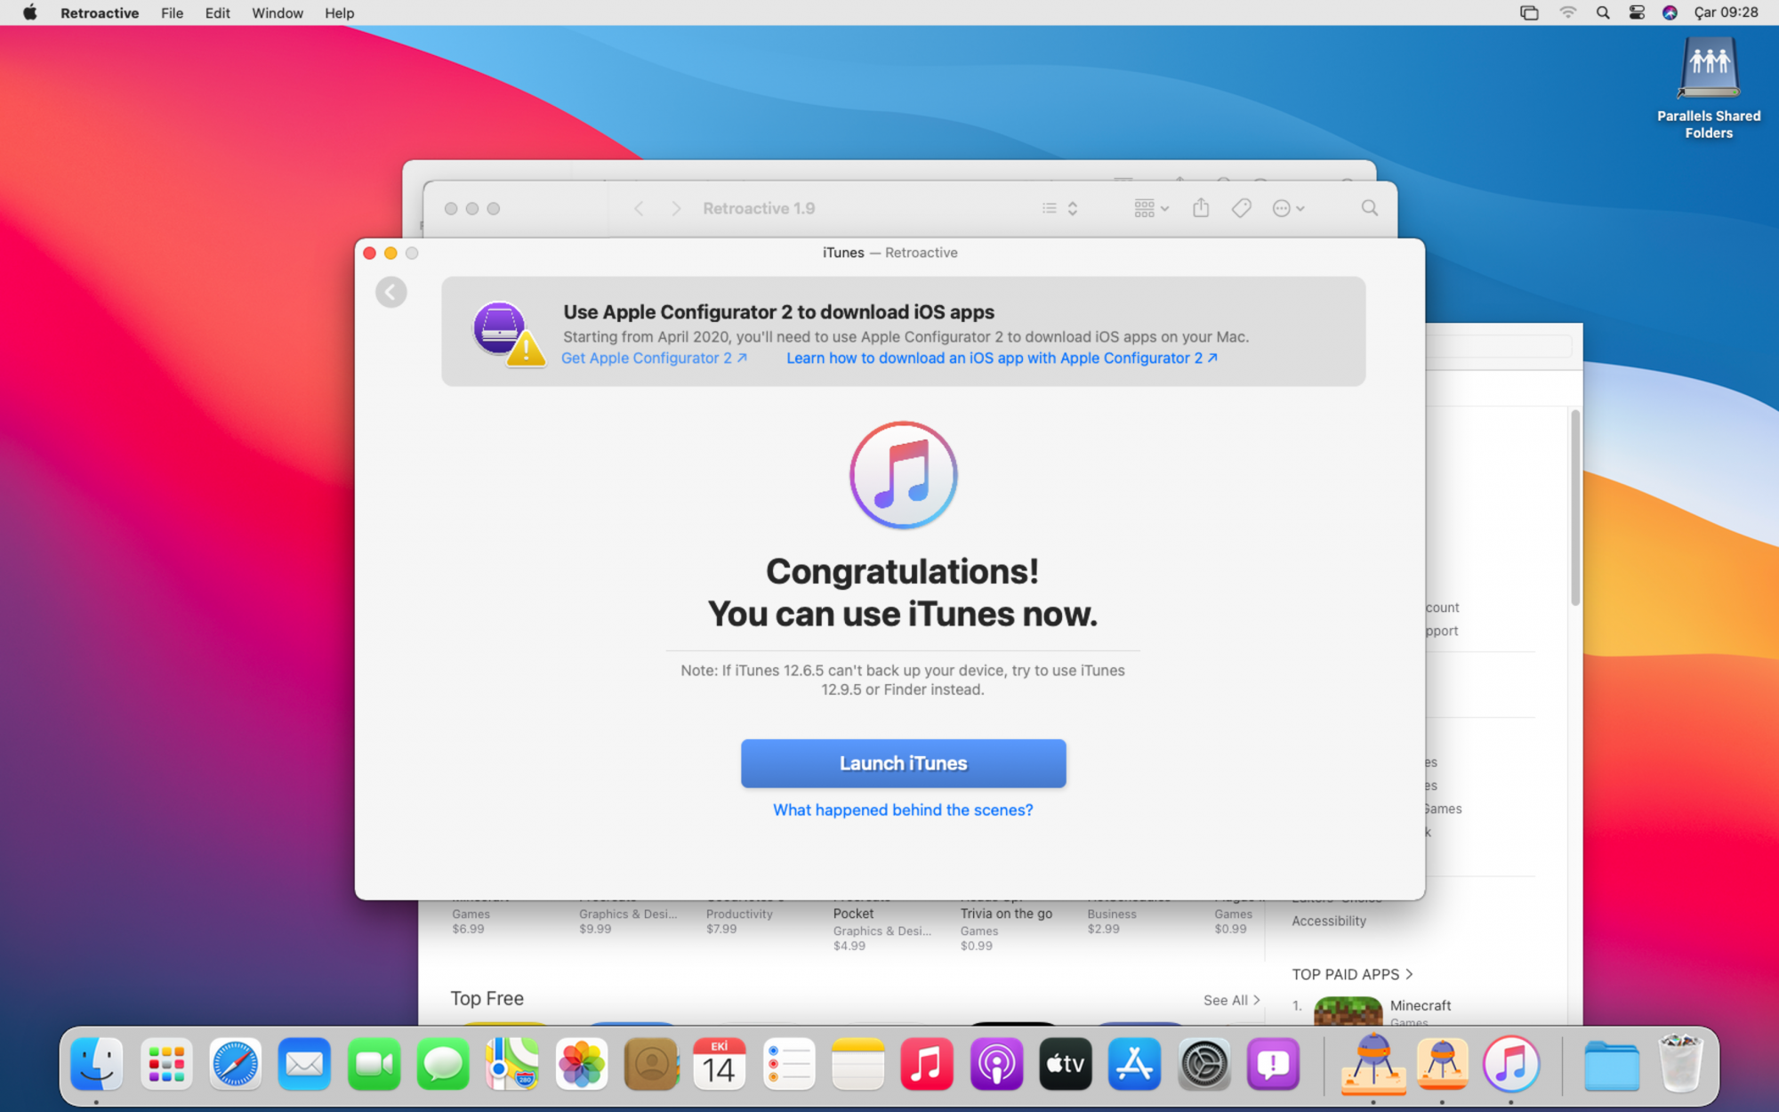The height and width of the screenshot is (1112, 1779).
Task: Open Photos from the Dock
Action: tap(582, 1064)
